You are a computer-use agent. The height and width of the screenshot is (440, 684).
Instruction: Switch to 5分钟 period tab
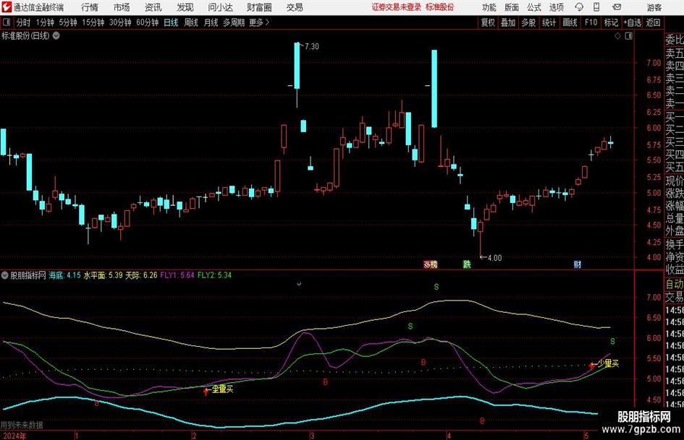(68, 22)
